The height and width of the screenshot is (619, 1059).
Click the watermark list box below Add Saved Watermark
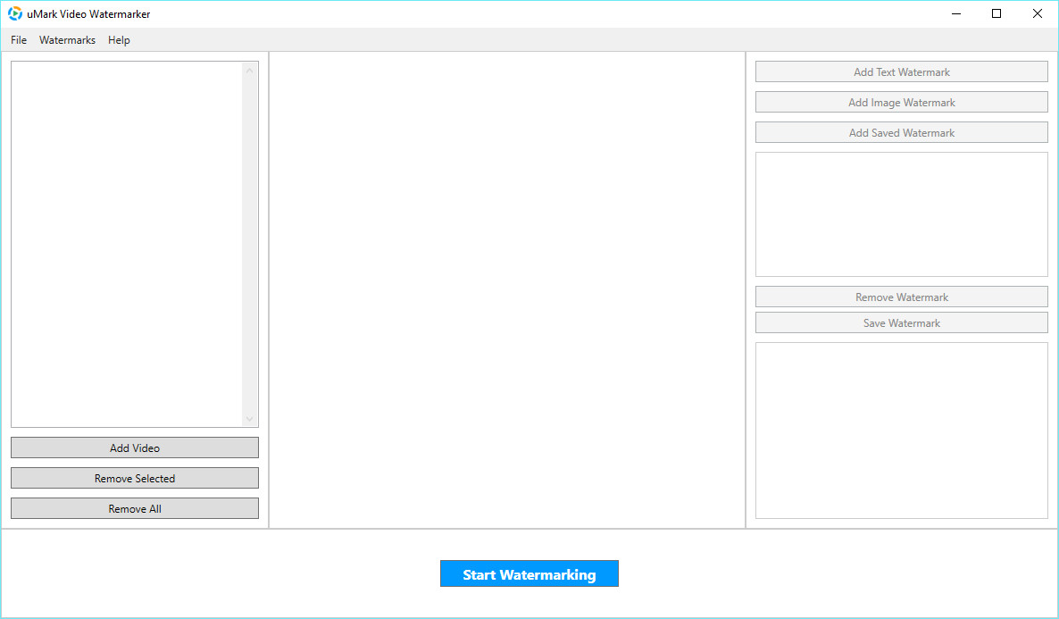coord(901,214)
